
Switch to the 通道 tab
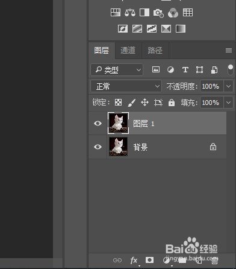point(128,50)
